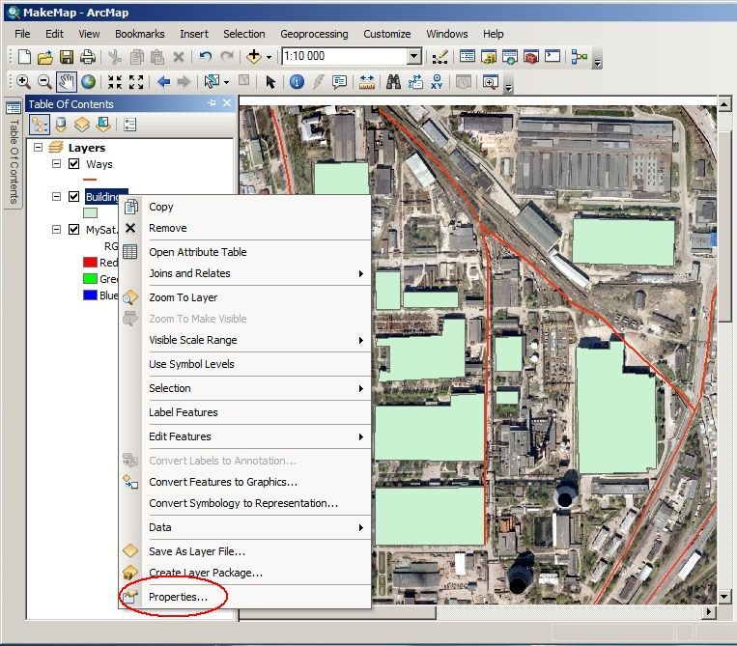The width and height of the screenshot is (737, 646).
Task: Choose Convert Features to Graphics
Action: click(223, 482)
